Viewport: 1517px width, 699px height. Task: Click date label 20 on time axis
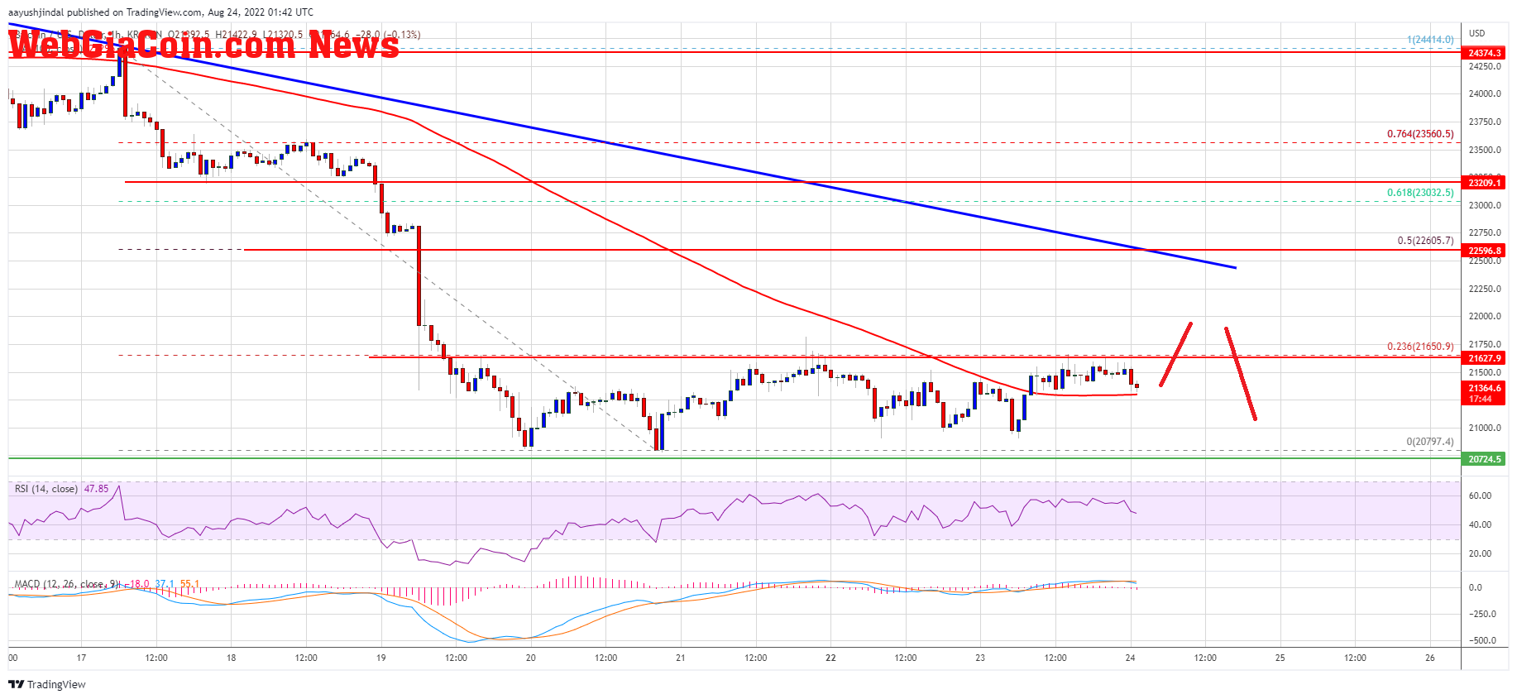[x=530, y=658]
